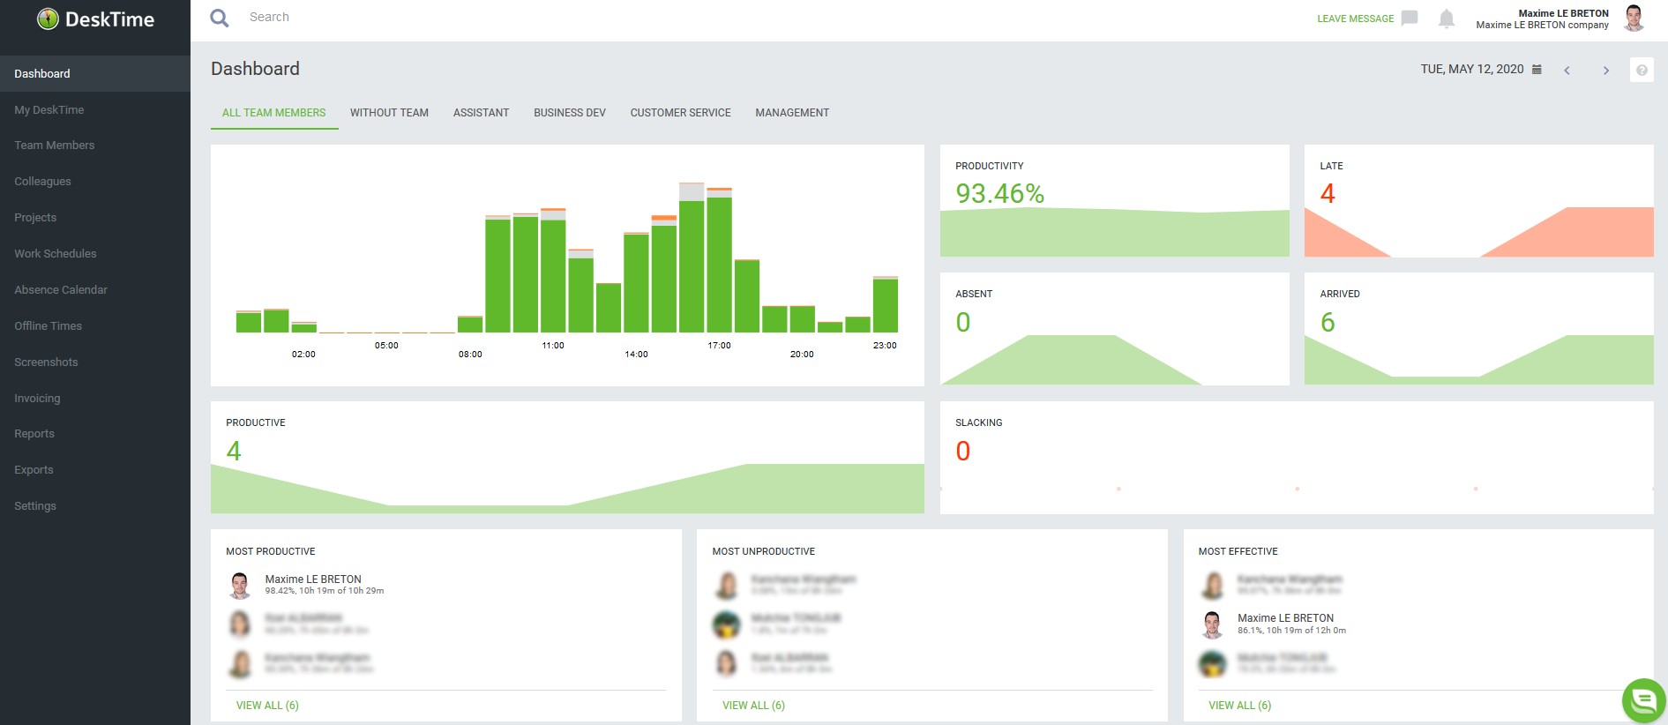Image resolution: width=1668 pixels, height=725 pixels.
Task: Click View All under Most Productive
Action: pyautogui.click(x=267, y=706)
